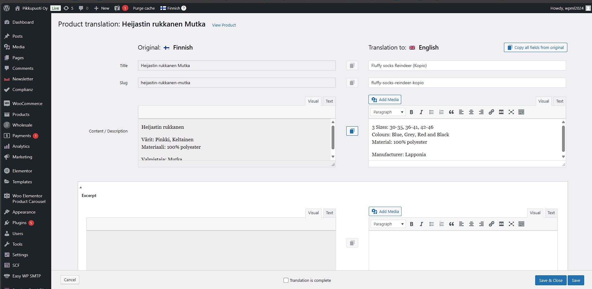The image size is (592, 289).
Task: Click blockquote icon in description toolbar
Action: point(451,112)
